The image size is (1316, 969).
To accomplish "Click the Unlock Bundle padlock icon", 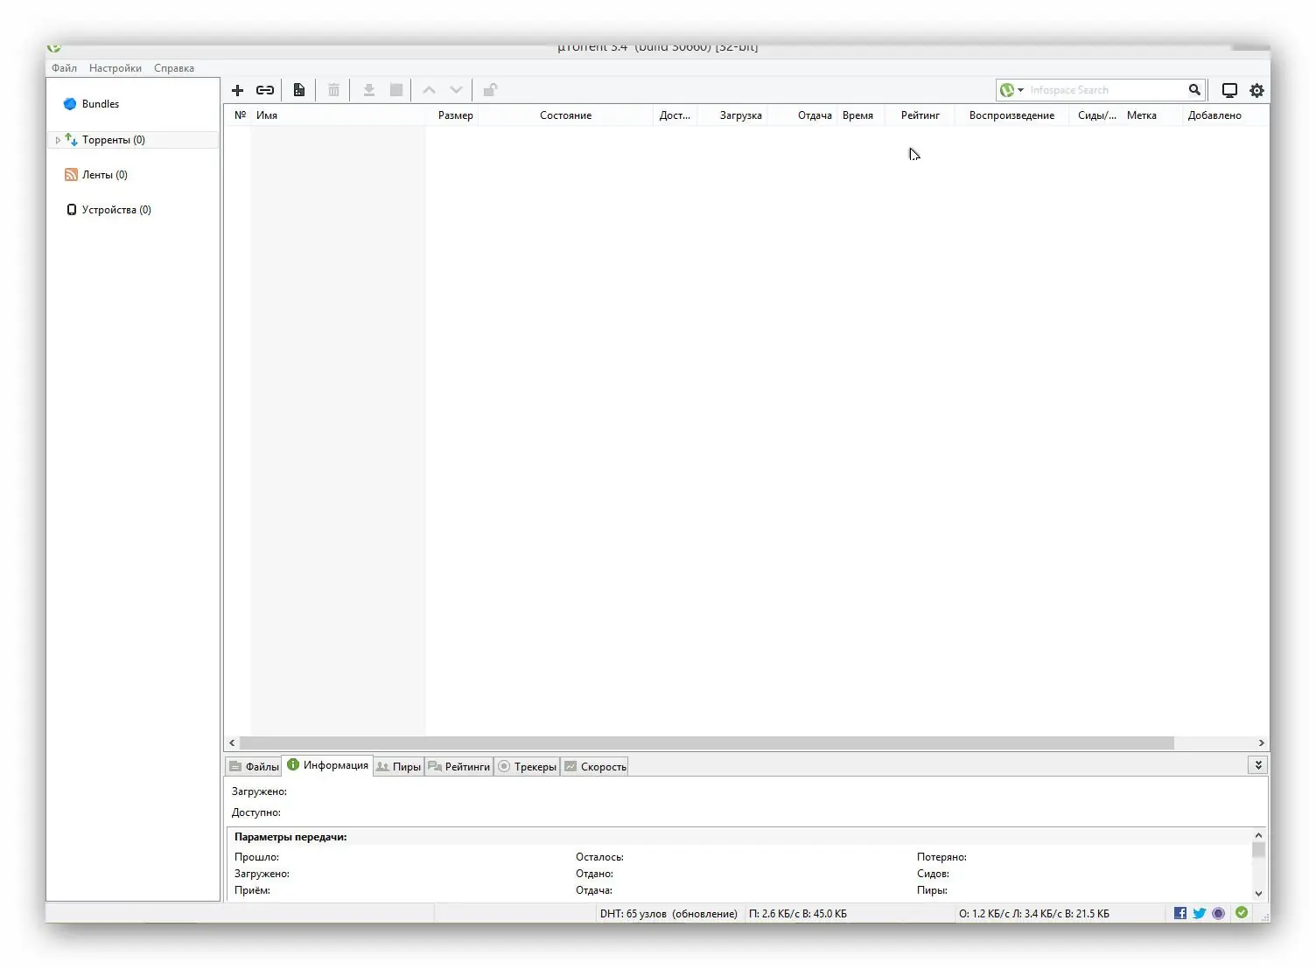I will click(x=490, y=90).
